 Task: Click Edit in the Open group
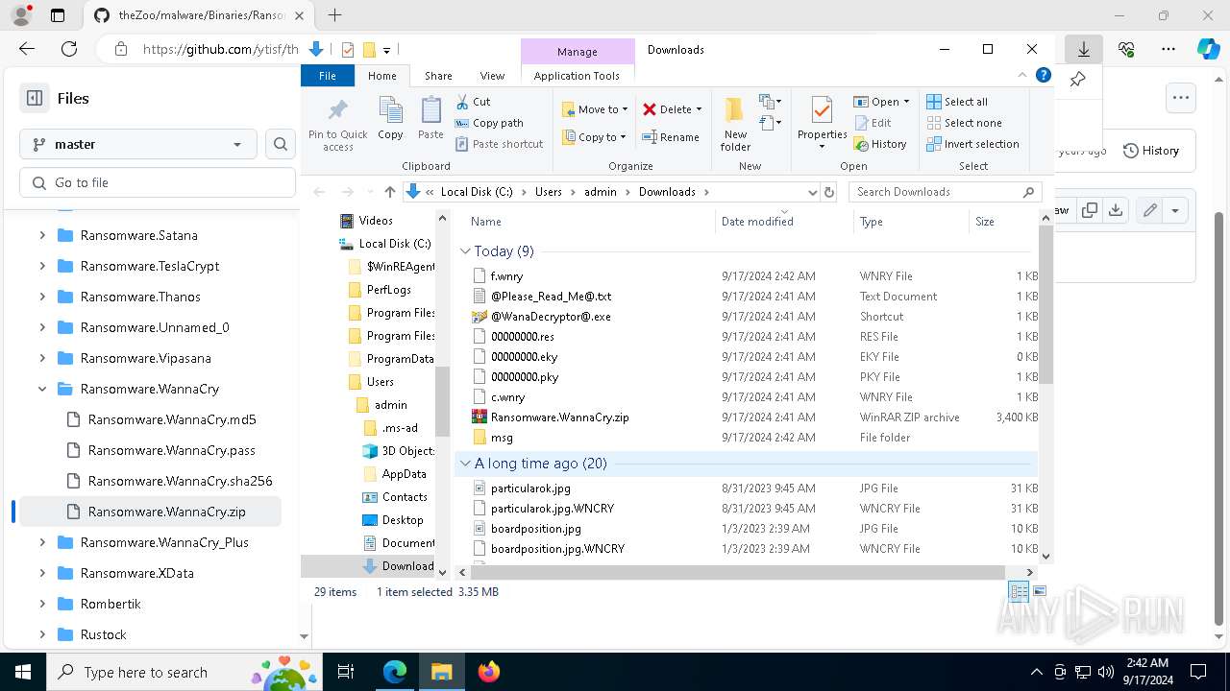[x=873, y=123]
